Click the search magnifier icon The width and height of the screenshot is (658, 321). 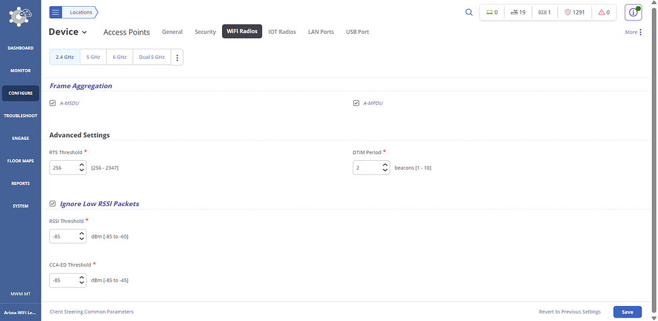(x=469, y=12)
